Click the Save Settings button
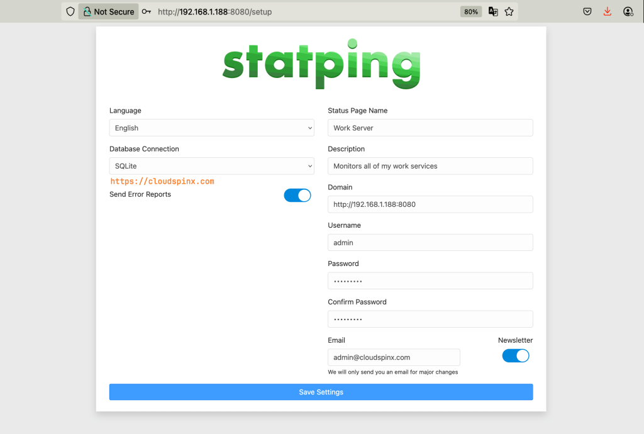 click(x=321, y=392)
